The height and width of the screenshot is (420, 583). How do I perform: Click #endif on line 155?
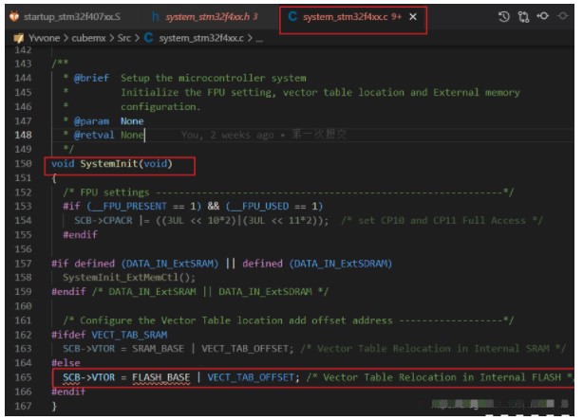81,235
